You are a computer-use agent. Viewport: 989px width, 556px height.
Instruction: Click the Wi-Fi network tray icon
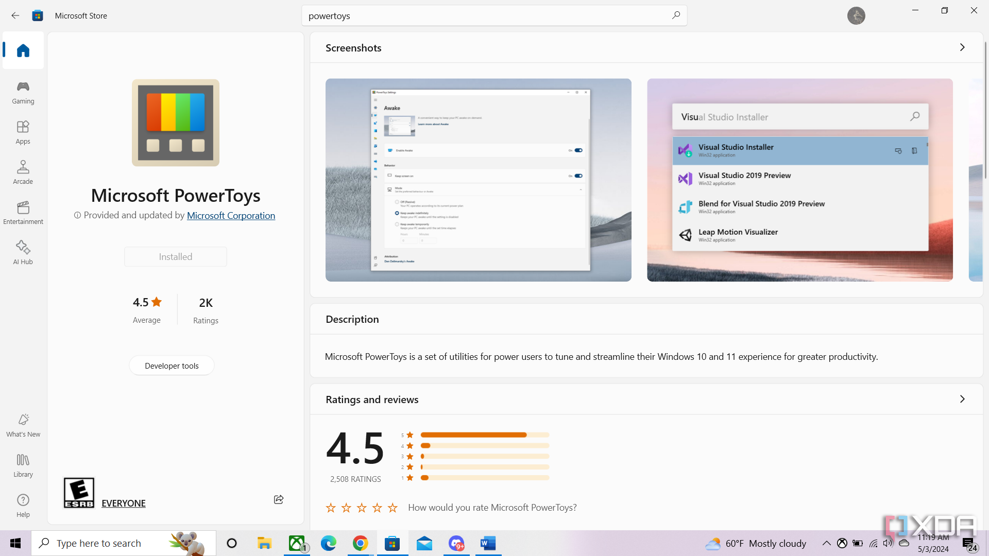[x=873, y=543]
